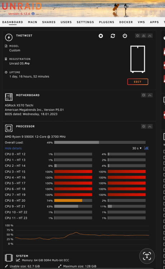Toggle the CPU chart icon
This screenshot has width=165, height=269.
[146, 148]
